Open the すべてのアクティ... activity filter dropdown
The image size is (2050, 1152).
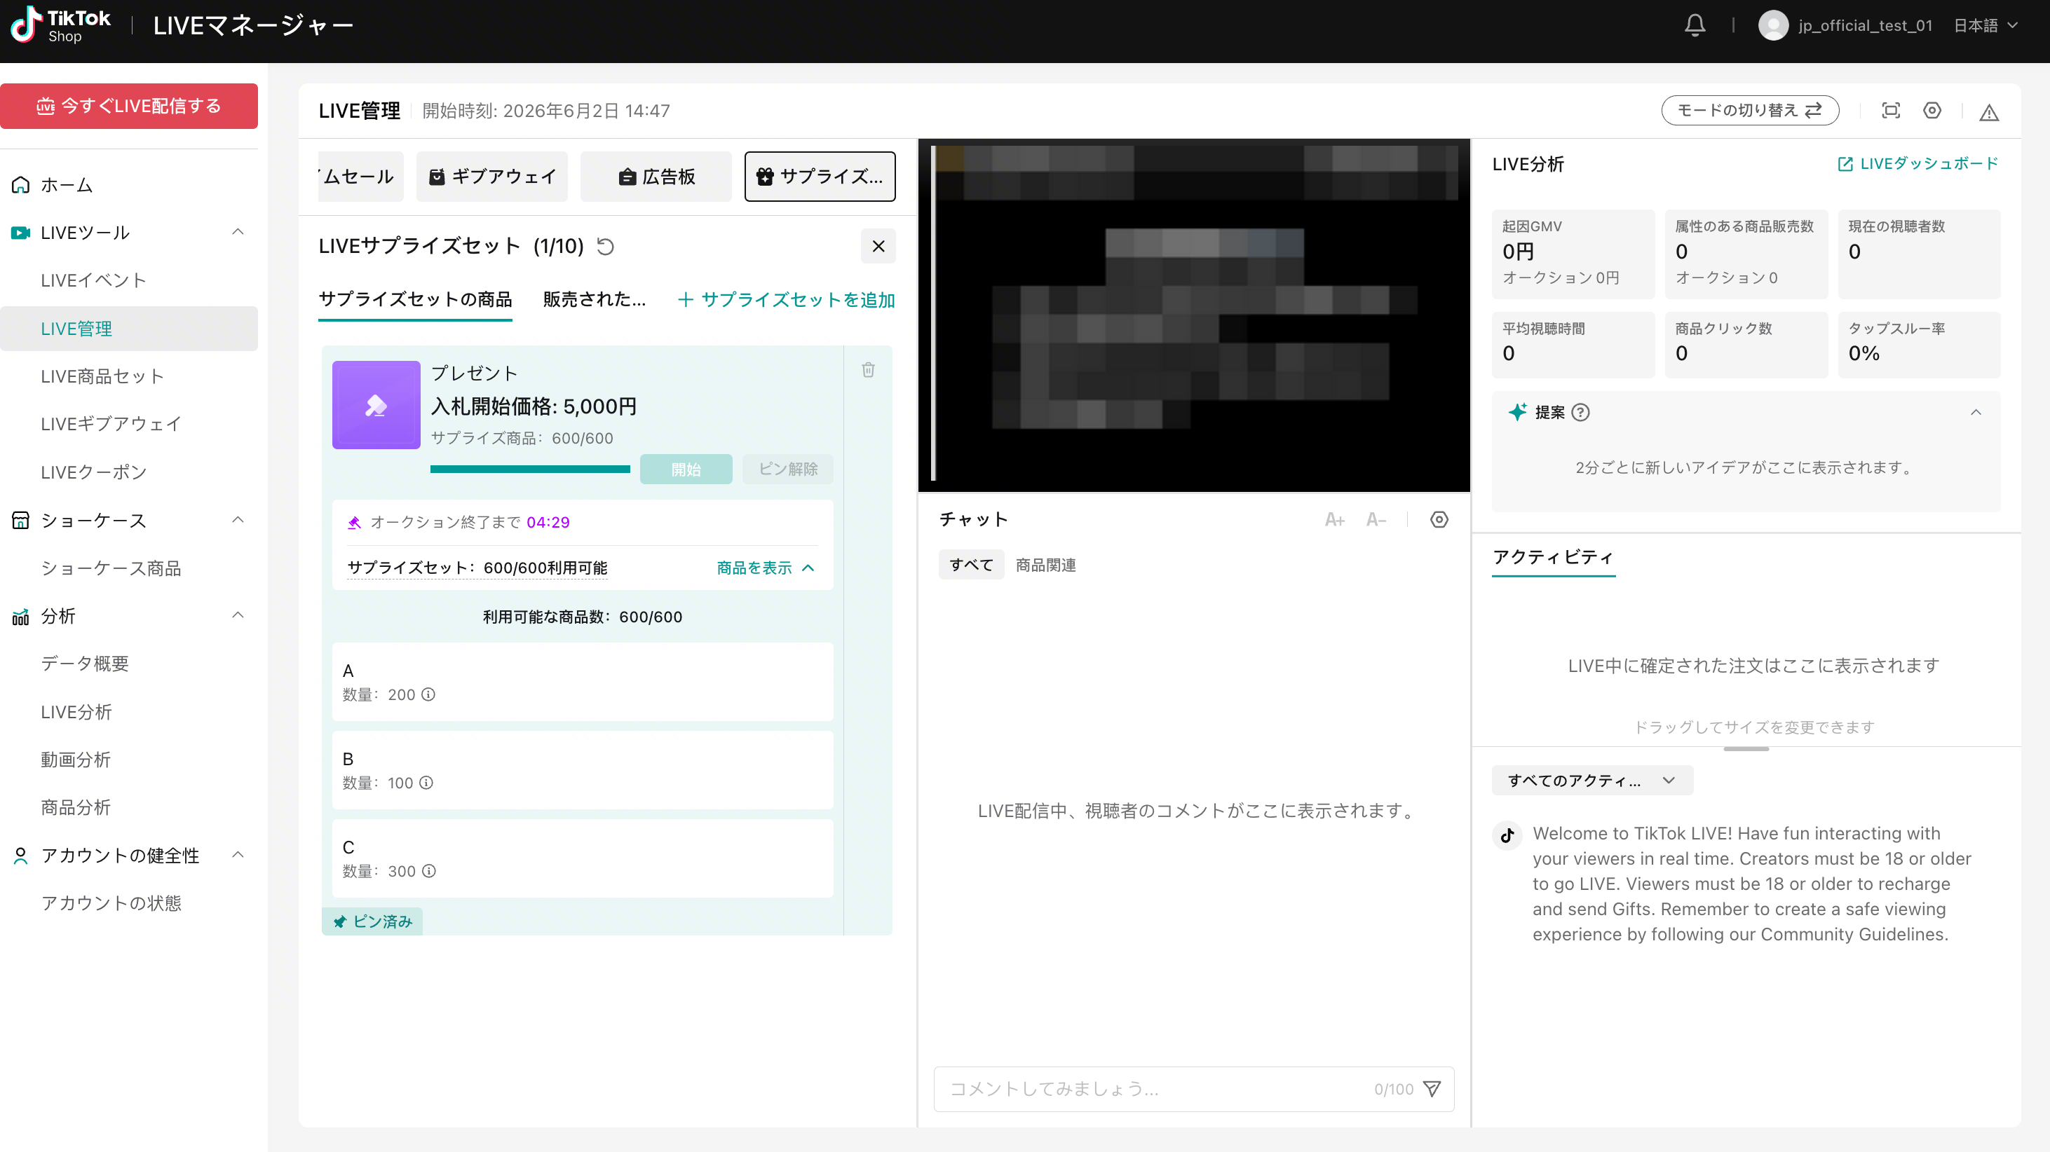(x=1591, y=781)
